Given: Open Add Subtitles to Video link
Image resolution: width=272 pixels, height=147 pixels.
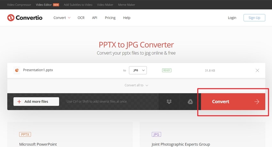Looking at the screenshot, I should 78,5.
